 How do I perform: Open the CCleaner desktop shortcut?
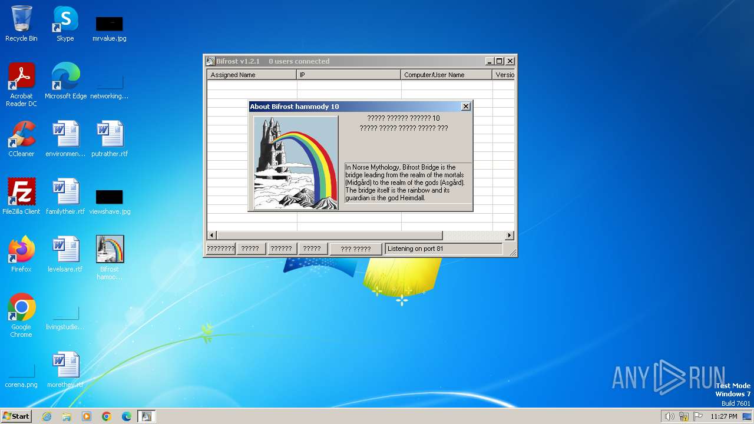(x=21, y=139)
